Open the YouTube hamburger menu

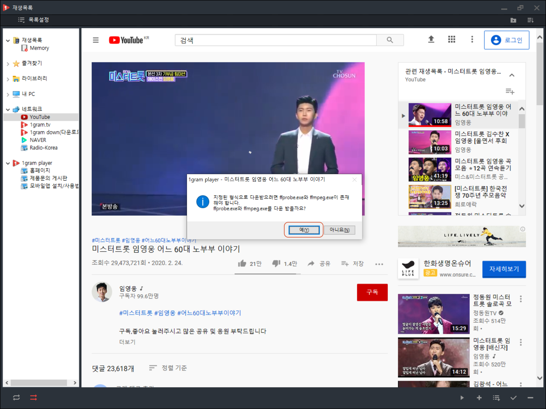(96, 40)
